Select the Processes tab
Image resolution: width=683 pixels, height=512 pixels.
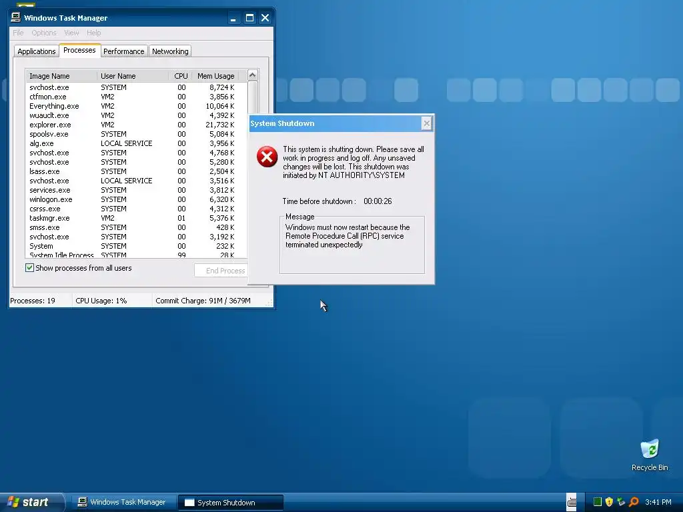(x=80, y=51)
